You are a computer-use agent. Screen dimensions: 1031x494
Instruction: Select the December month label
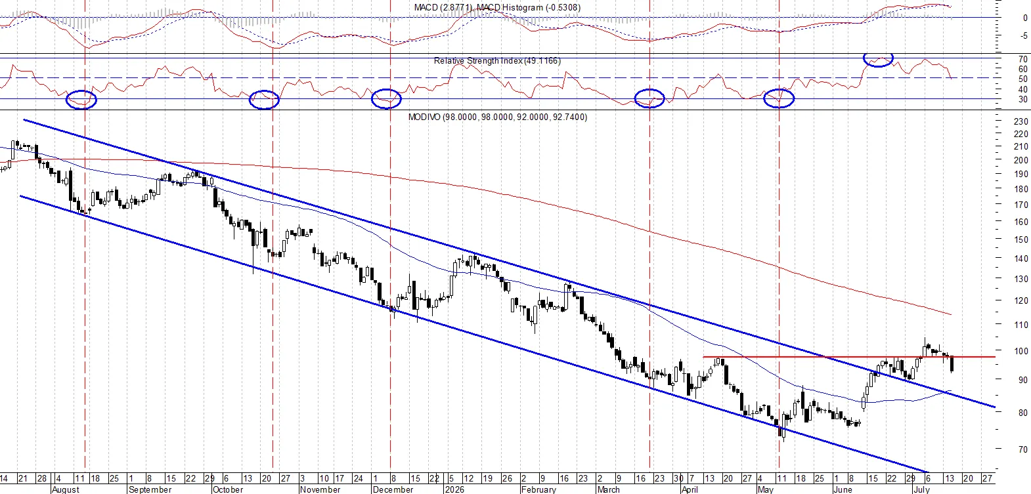(x=393, y=489)
